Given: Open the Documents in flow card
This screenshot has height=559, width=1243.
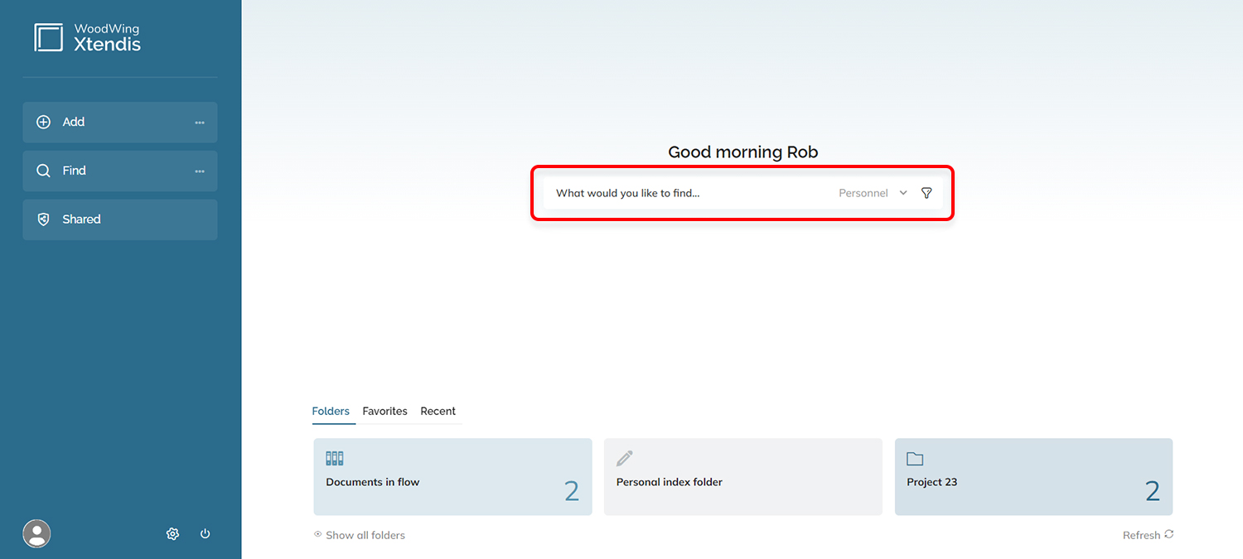Looking at the screenshot, I should 452,477.
